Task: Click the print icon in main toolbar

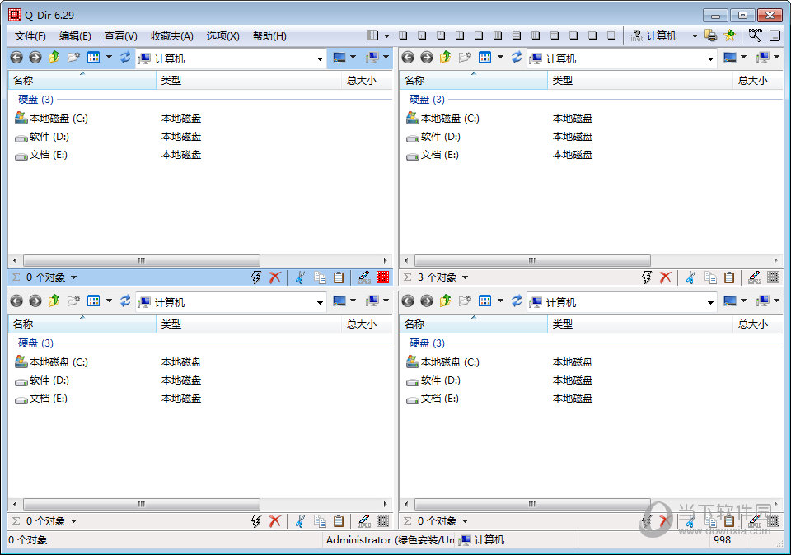Action: [x=711, y=35]
